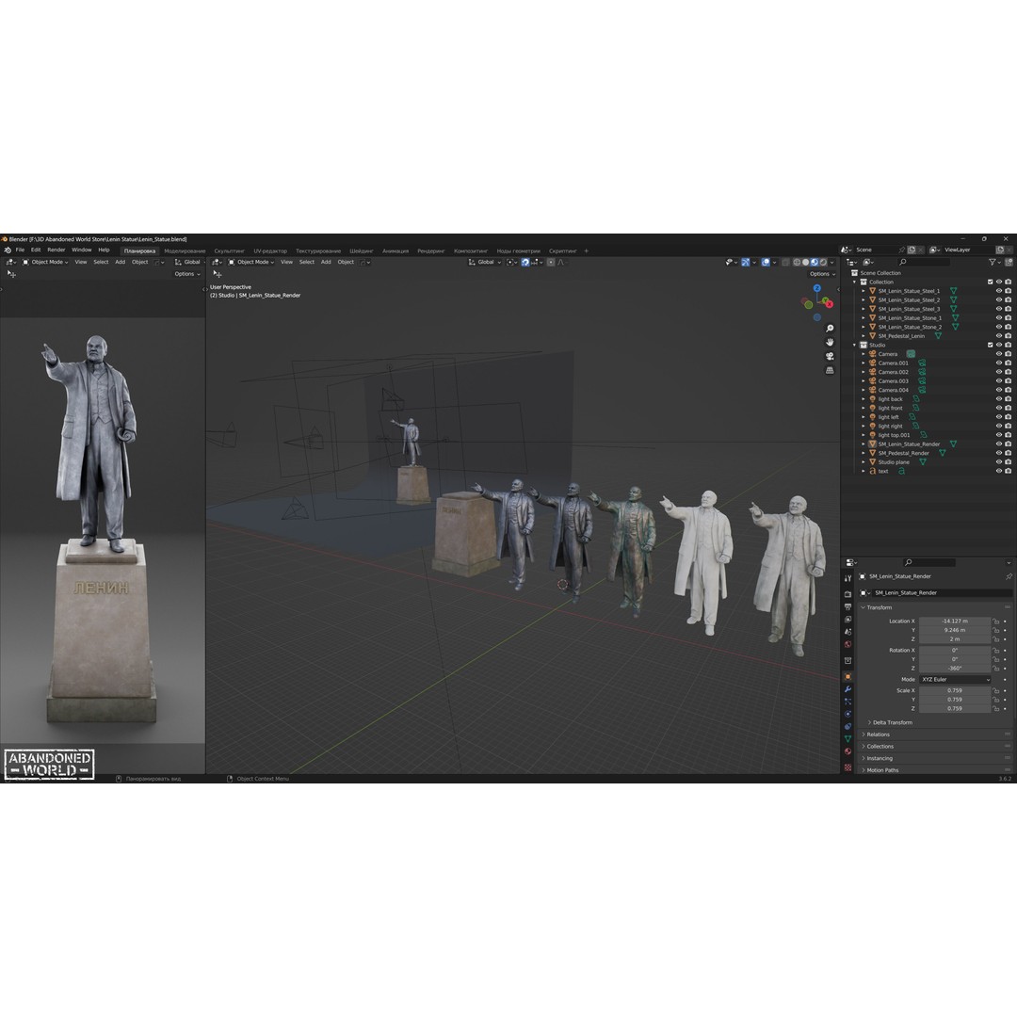Open the Scene properties tab

point(847,632)
